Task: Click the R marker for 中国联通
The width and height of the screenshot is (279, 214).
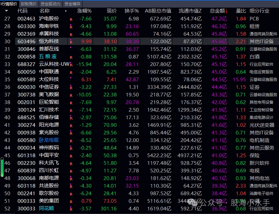Action: 71,73
